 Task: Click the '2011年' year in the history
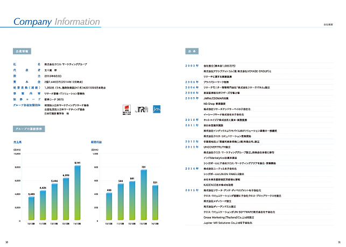192,125
